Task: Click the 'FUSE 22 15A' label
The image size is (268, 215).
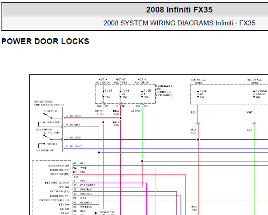Action: (x=126, y=94)
